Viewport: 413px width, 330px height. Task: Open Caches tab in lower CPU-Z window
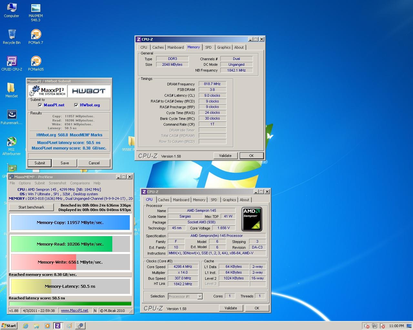[x=163, y=200]
